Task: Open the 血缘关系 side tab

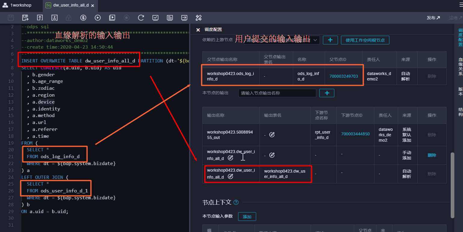Action: click(460, 66)
